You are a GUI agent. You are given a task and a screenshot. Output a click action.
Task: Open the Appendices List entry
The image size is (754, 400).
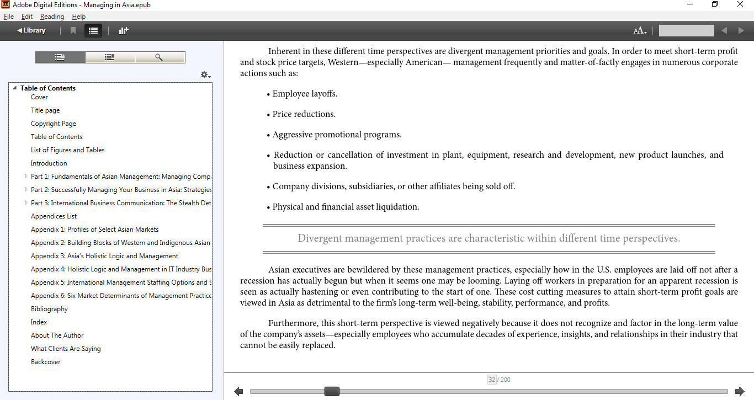tap(54, 216)
